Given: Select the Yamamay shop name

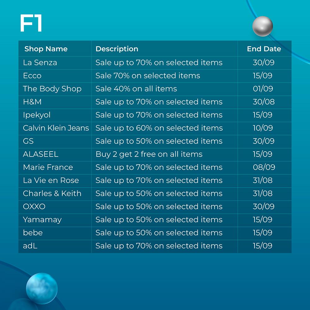Looking at the screenshot, I should (42, 220).
